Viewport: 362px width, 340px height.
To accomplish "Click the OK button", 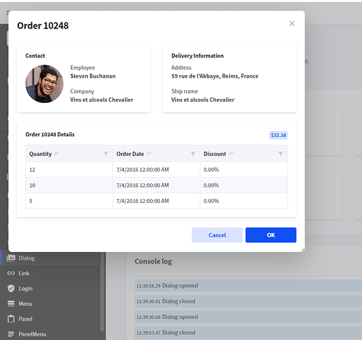I will pos(271,235).
